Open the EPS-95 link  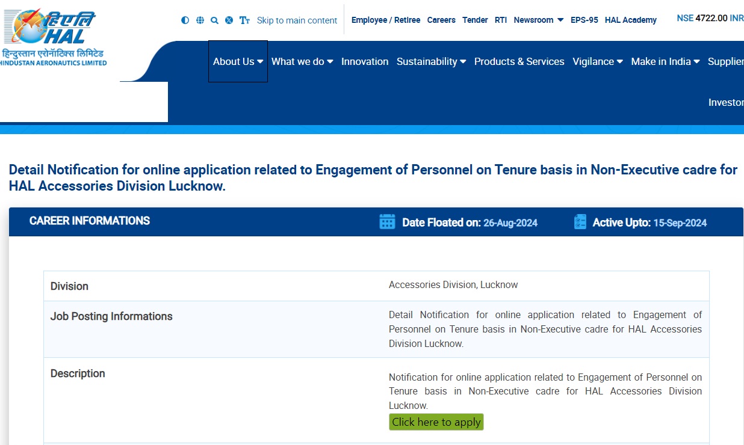pyautogui.click(x=584, y=20)
